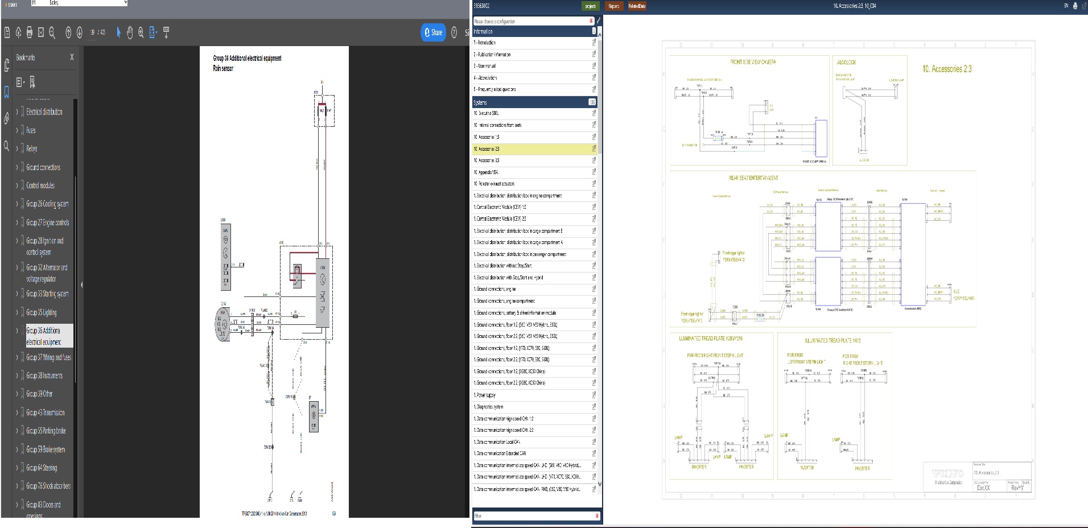Toggle the page display mode icon
Image resolution: width=1088 pixels, height=528 pixels.
(151, 32)
